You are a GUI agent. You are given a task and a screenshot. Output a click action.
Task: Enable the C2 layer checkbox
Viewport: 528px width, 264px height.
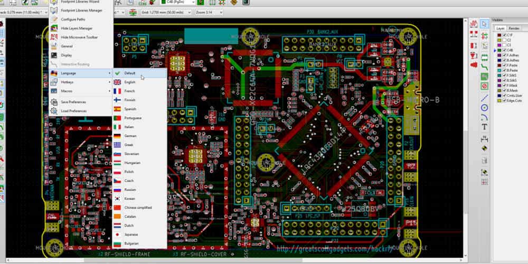(x=504, y=40)
